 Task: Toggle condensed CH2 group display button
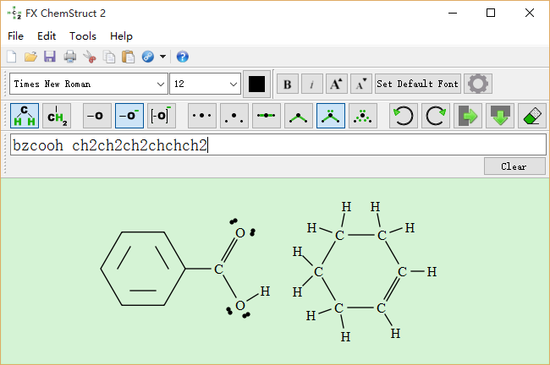pyautogui.click(x=57, y=115)
